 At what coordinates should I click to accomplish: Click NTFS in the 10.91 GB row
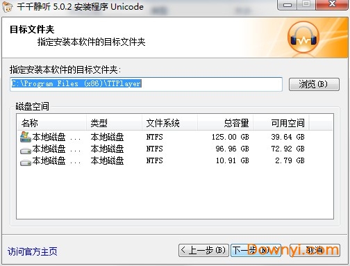click(154, 160)
